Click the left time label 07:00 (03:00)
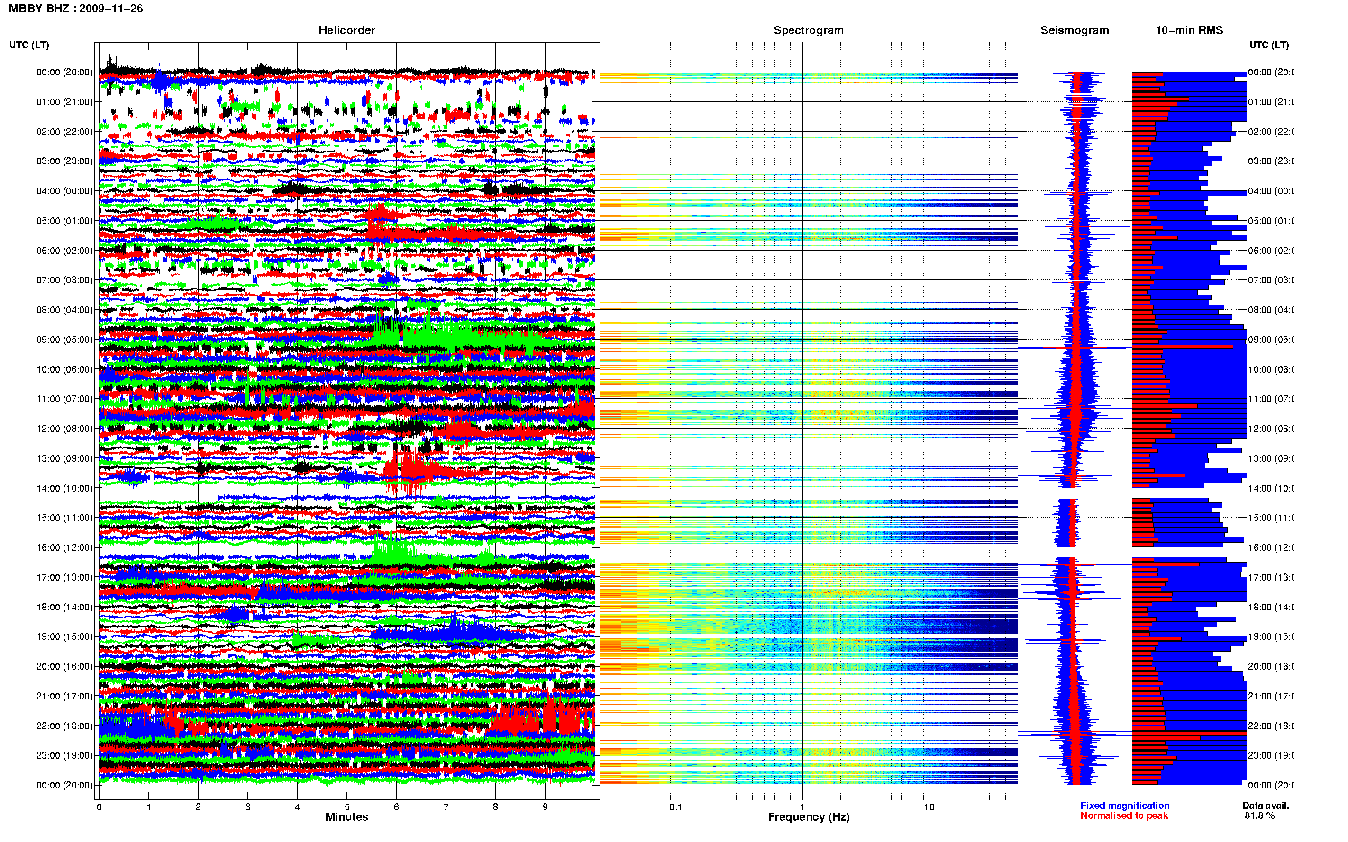This screenshot has height=842, width=1348. coord(64,280)
